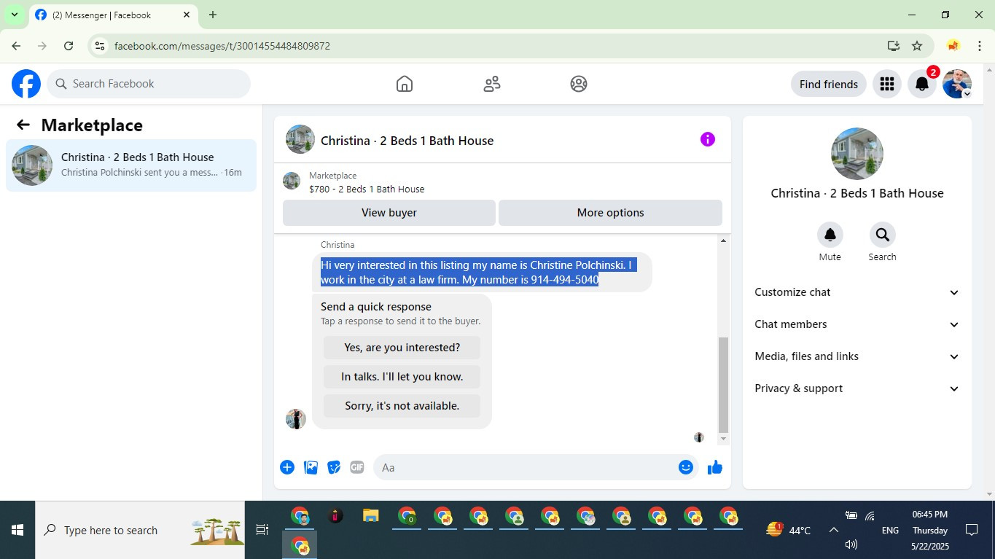Click the taskbar volume icon
Screen dimensions: 995x559
[851, 544]
